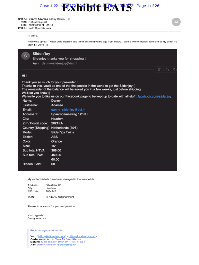The width and height of the screenshot is (199, 265).
Task: Click the reply-all double arrow icon
Action: pos(175,69)
